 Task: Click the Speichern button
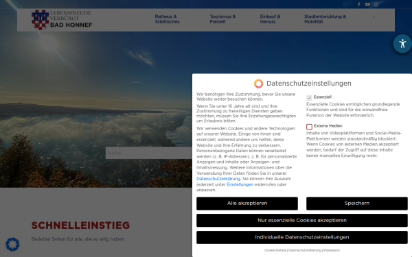point(357,204)
